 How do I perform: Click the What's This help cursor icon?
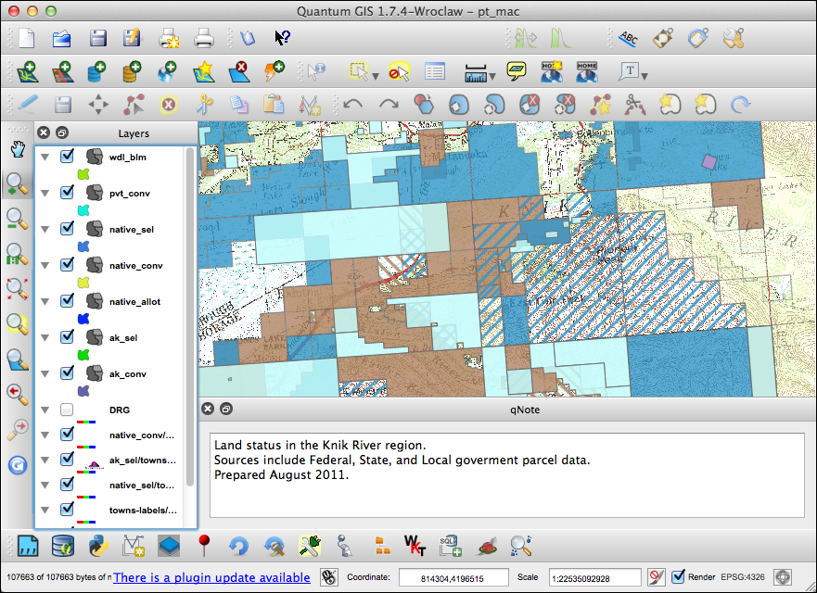[x=282, y=37]
